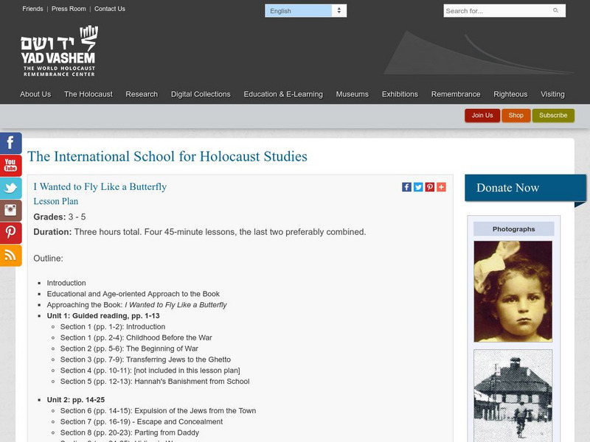Image resolution: width=590 pixels, height=442 pixels.
Task: Select Digital Collections in navigation bar
Action: [201, 94]
